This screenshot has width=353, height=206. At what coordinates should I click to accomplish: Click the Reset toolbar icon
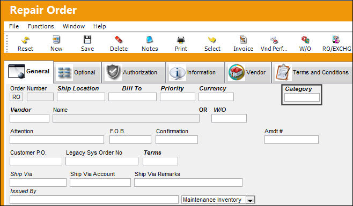pyautogui.click(x=25, y=40)
